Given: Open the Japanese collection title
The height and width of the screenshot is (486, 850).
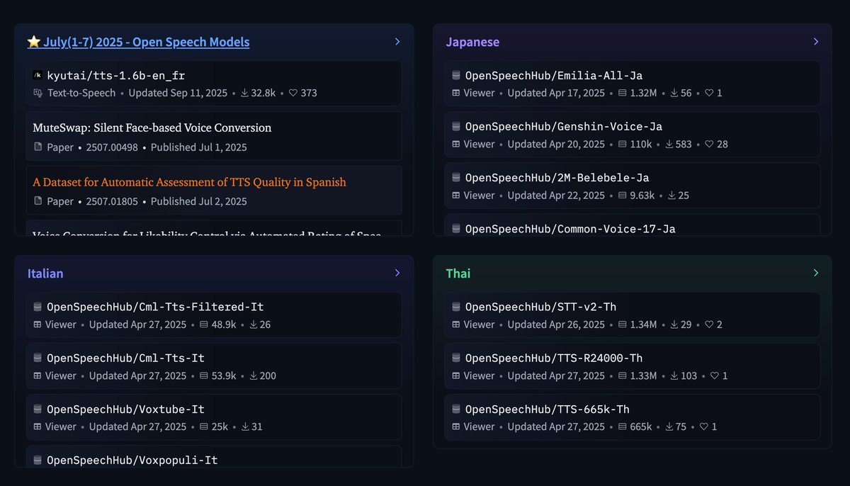Looking at the screenshot, I should click(472, 42).
